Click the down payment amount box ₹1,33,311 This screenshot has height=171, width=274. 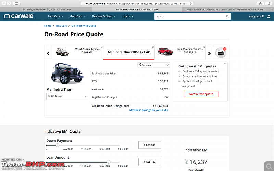[x=150, y=145]
